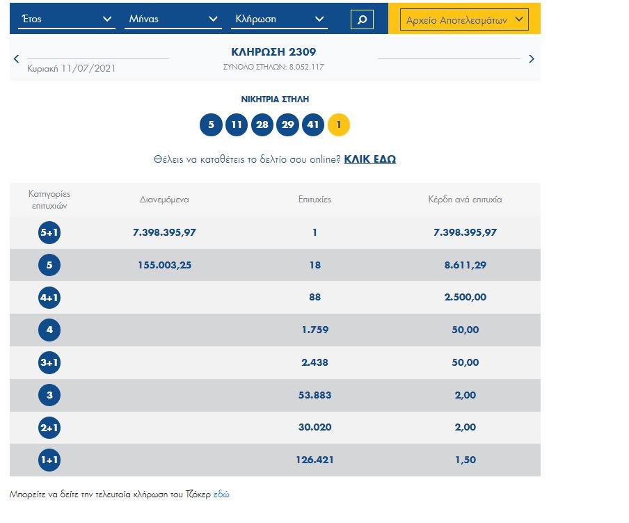Select winning number ball 28
Screen dimensions: 629x523
tap(262, 125)
